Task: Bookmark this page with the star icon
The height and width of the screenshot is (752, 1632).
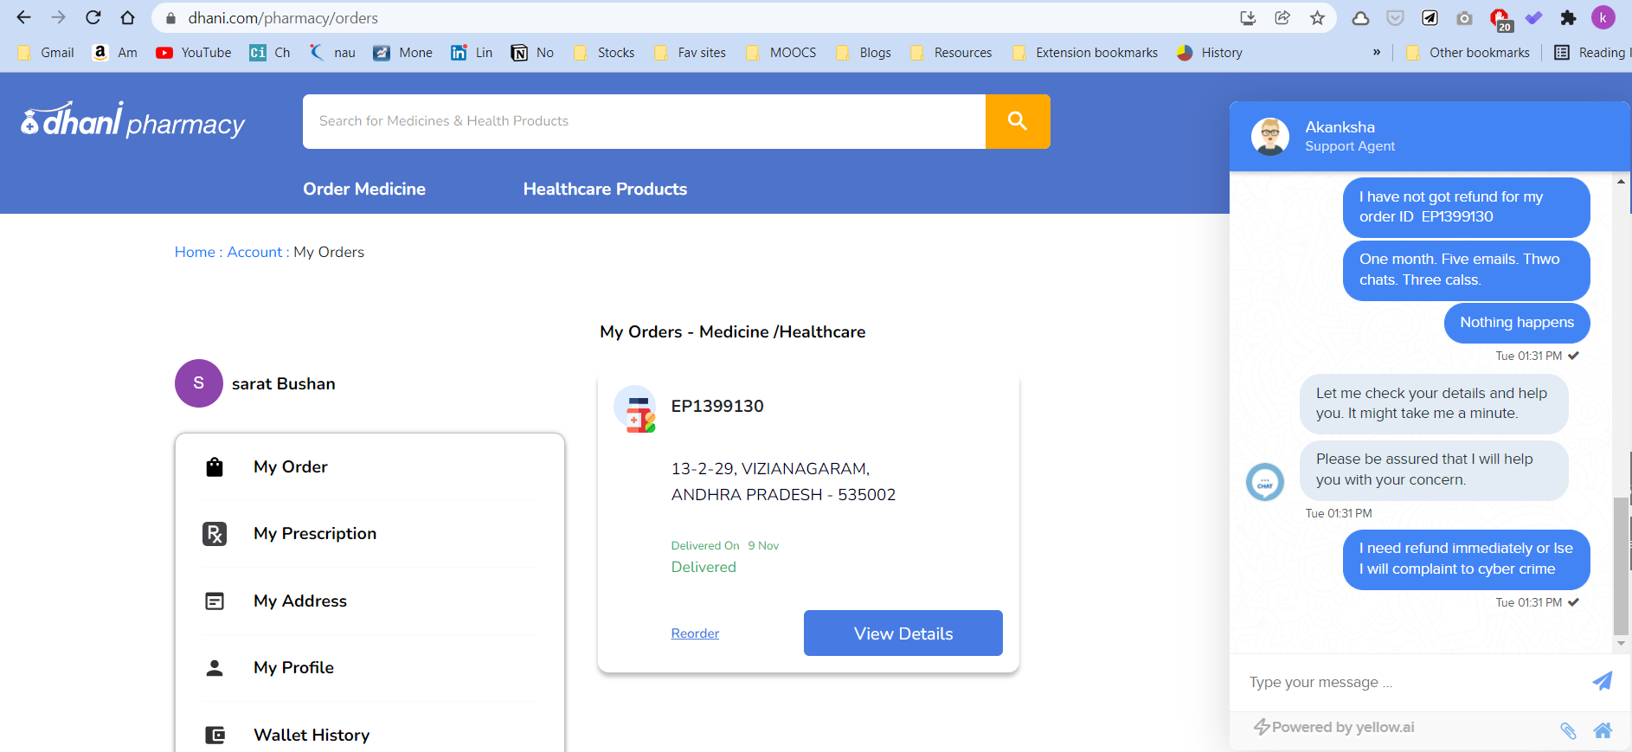Action: pyautogui.click(x=1317, y=18)
